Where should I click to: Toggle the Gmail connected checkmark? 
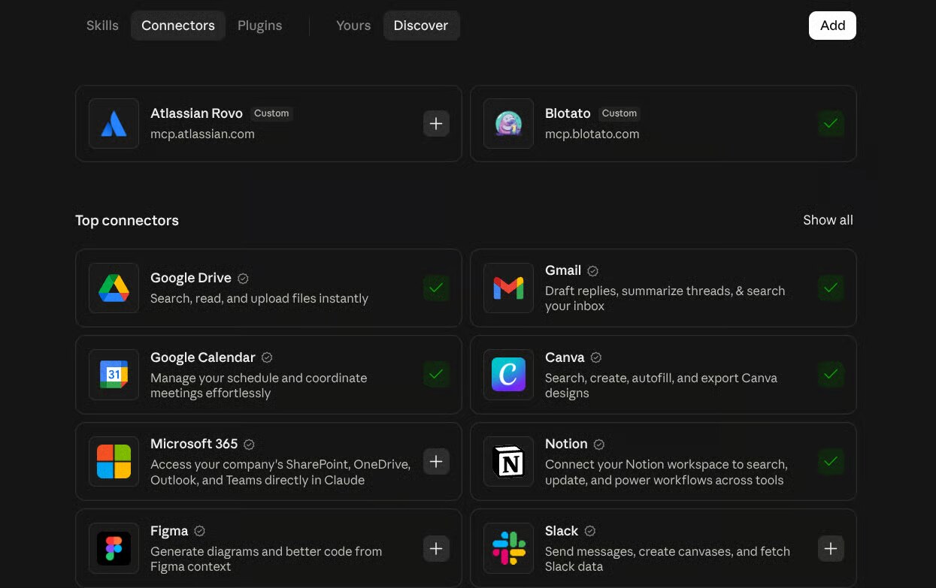pos(831,288)
